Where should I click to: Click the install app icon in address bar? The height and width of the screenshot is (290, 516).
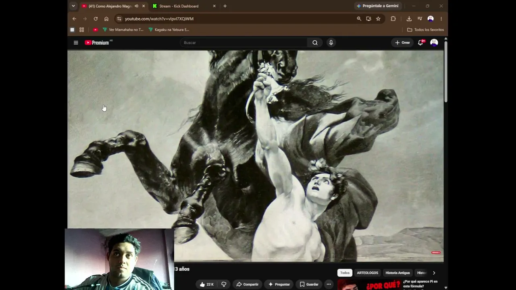[368, 19]
